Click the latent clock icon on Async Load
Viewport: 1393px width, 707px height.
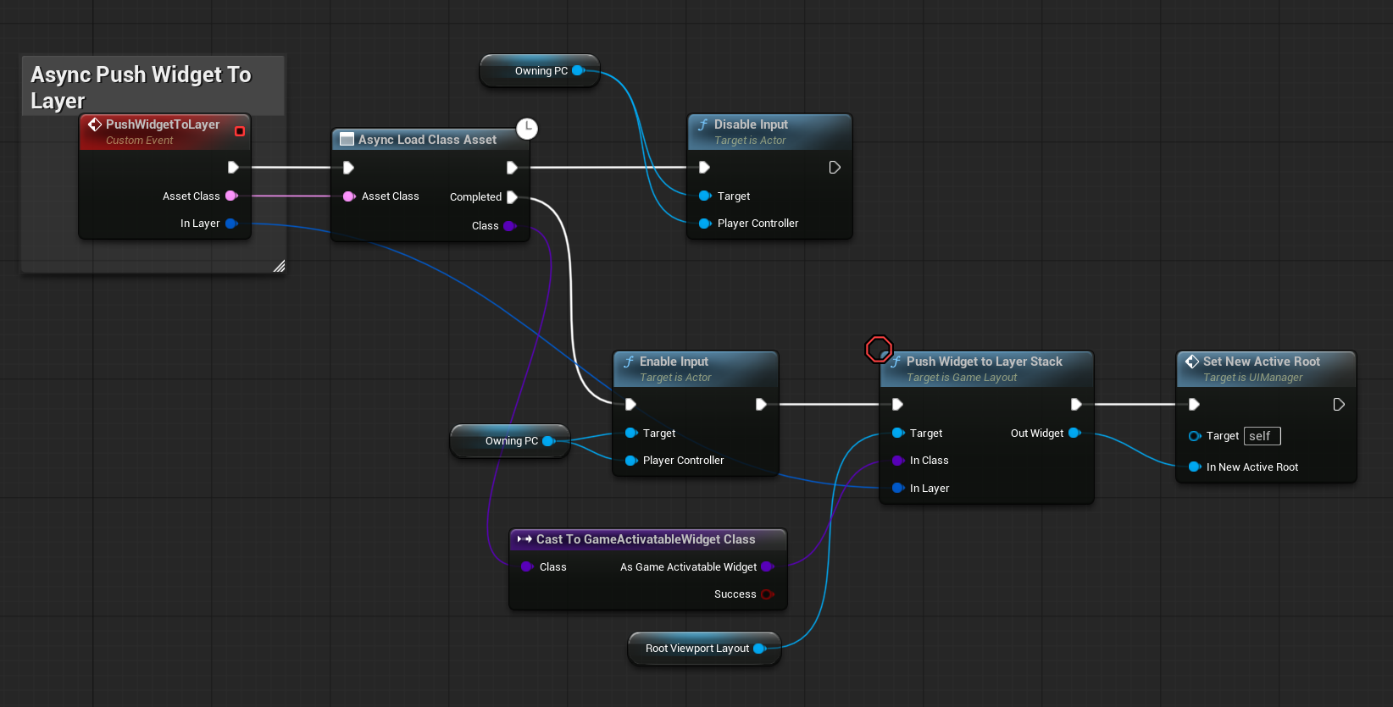pyautogui.click(x=527, y=129)
